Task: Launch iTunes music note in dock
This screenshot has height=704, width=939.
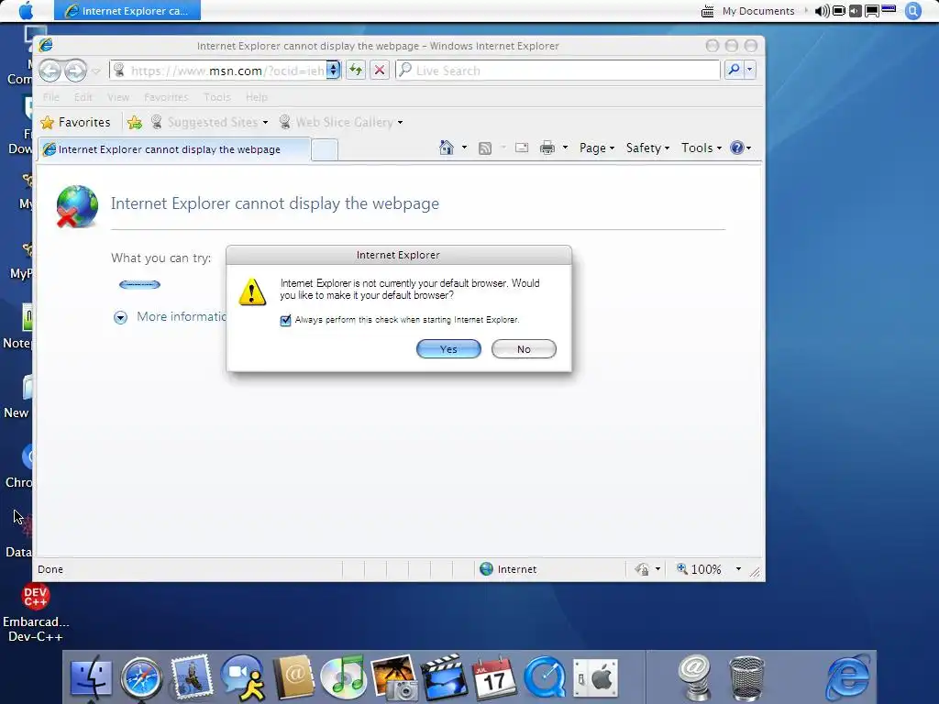Action: (343, 676)
